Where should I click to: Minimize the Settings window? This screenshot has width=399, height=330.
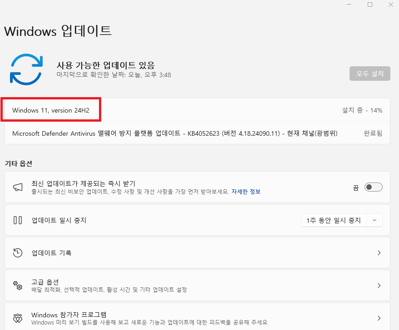pyautogui.click(x=349, y=5)
